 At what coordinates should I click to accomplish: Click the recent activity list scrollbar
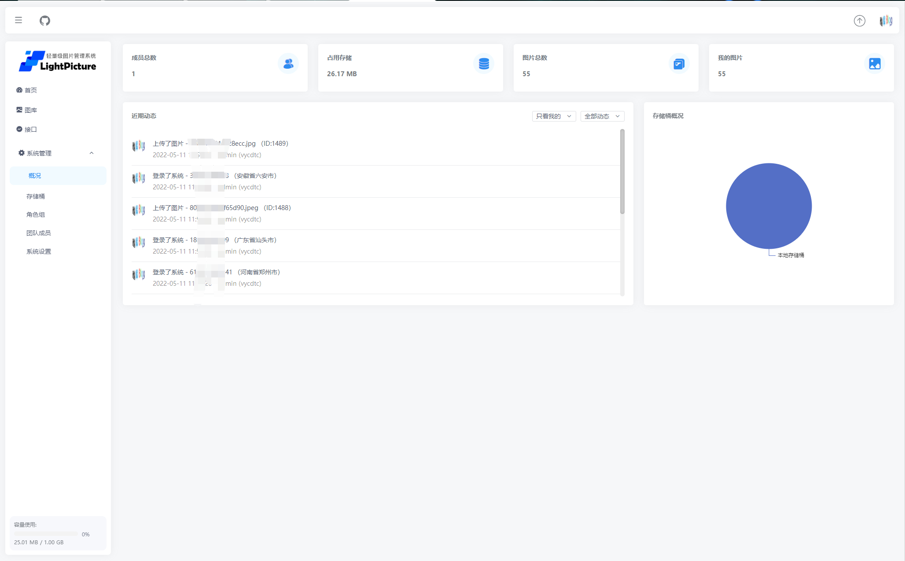point(622,172)
